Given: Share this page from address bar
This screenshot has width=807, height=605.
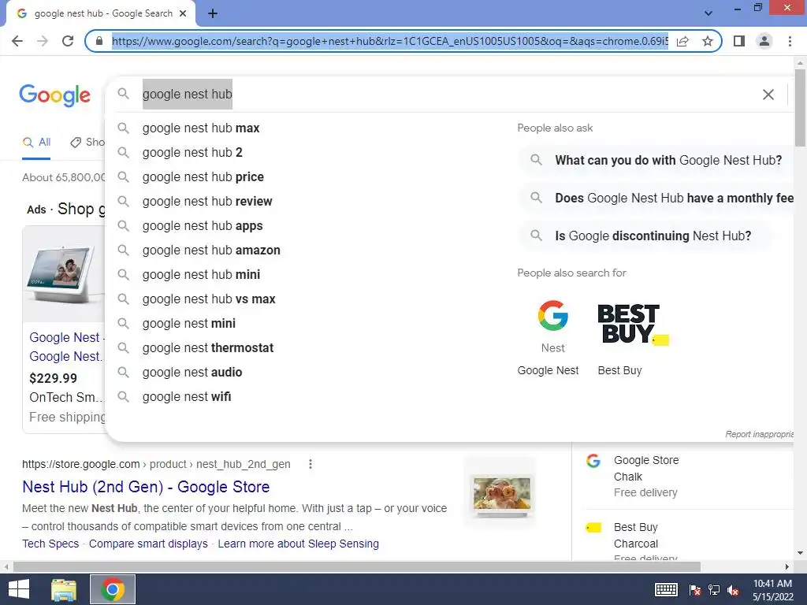Looking at the screenshot, I should click(x=682, y=41).
